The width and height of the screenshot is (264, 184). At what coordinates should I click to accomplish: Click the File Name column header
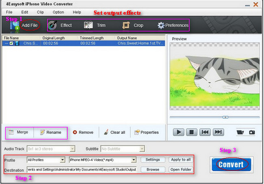point(21,38)
